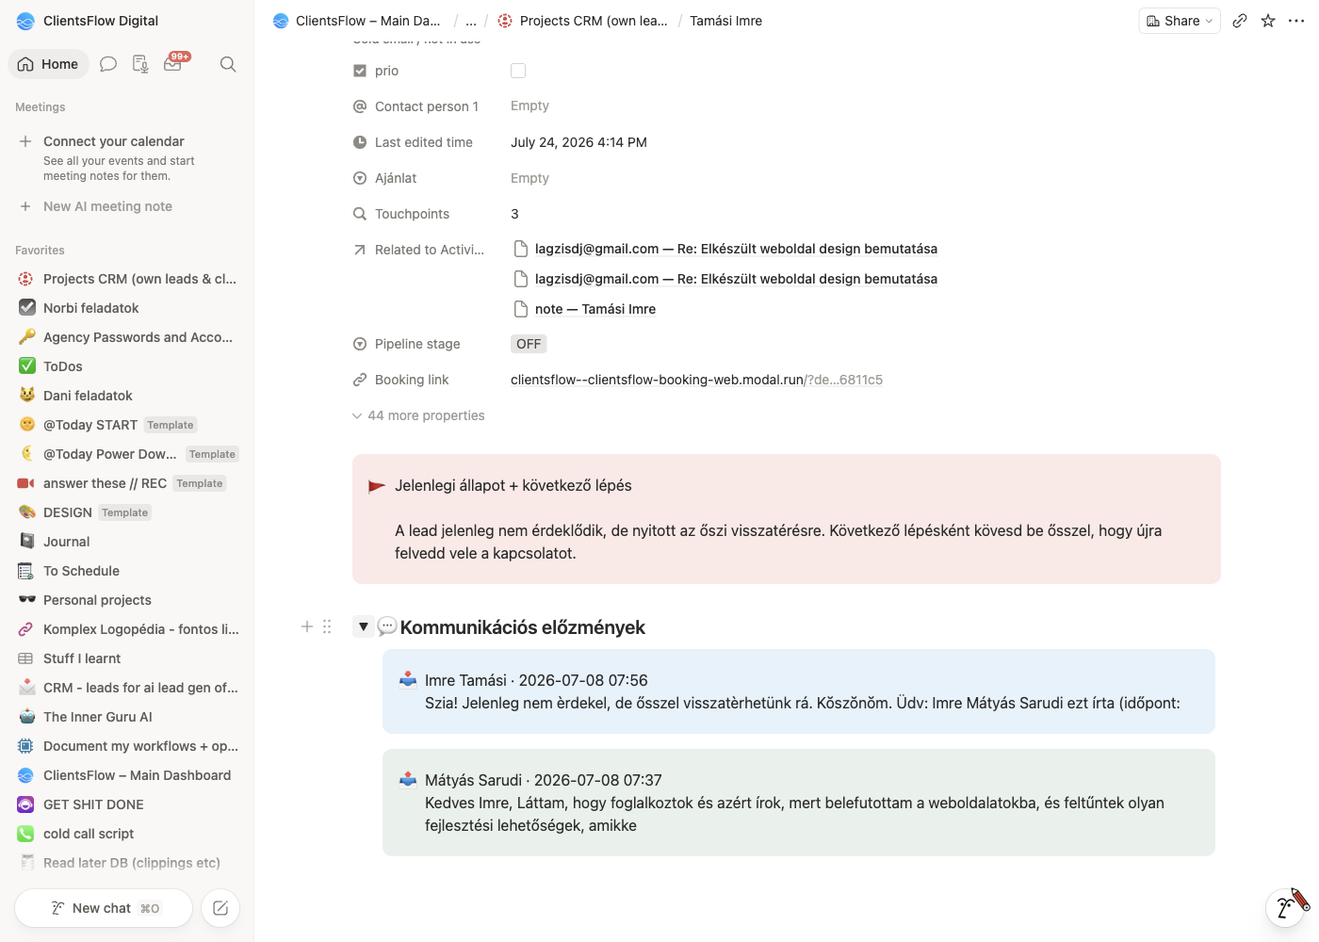Screen dimensions: 1319x942
Task: Click the Contact person 1 at-sign icon
Action: pyautogui.click(x=360, y=106)
